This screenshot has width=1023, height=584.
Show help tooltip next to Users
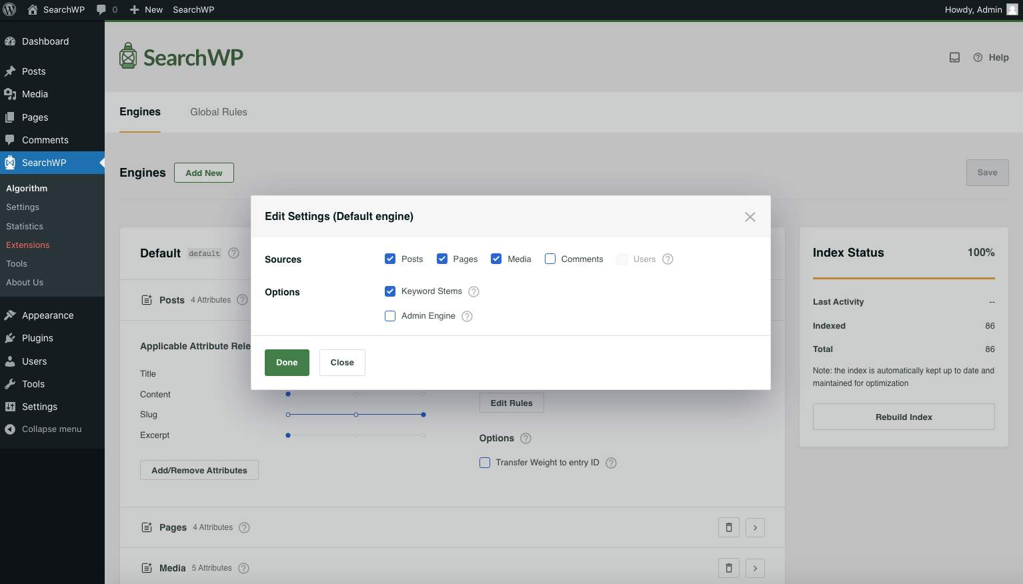tap(668, 259)
